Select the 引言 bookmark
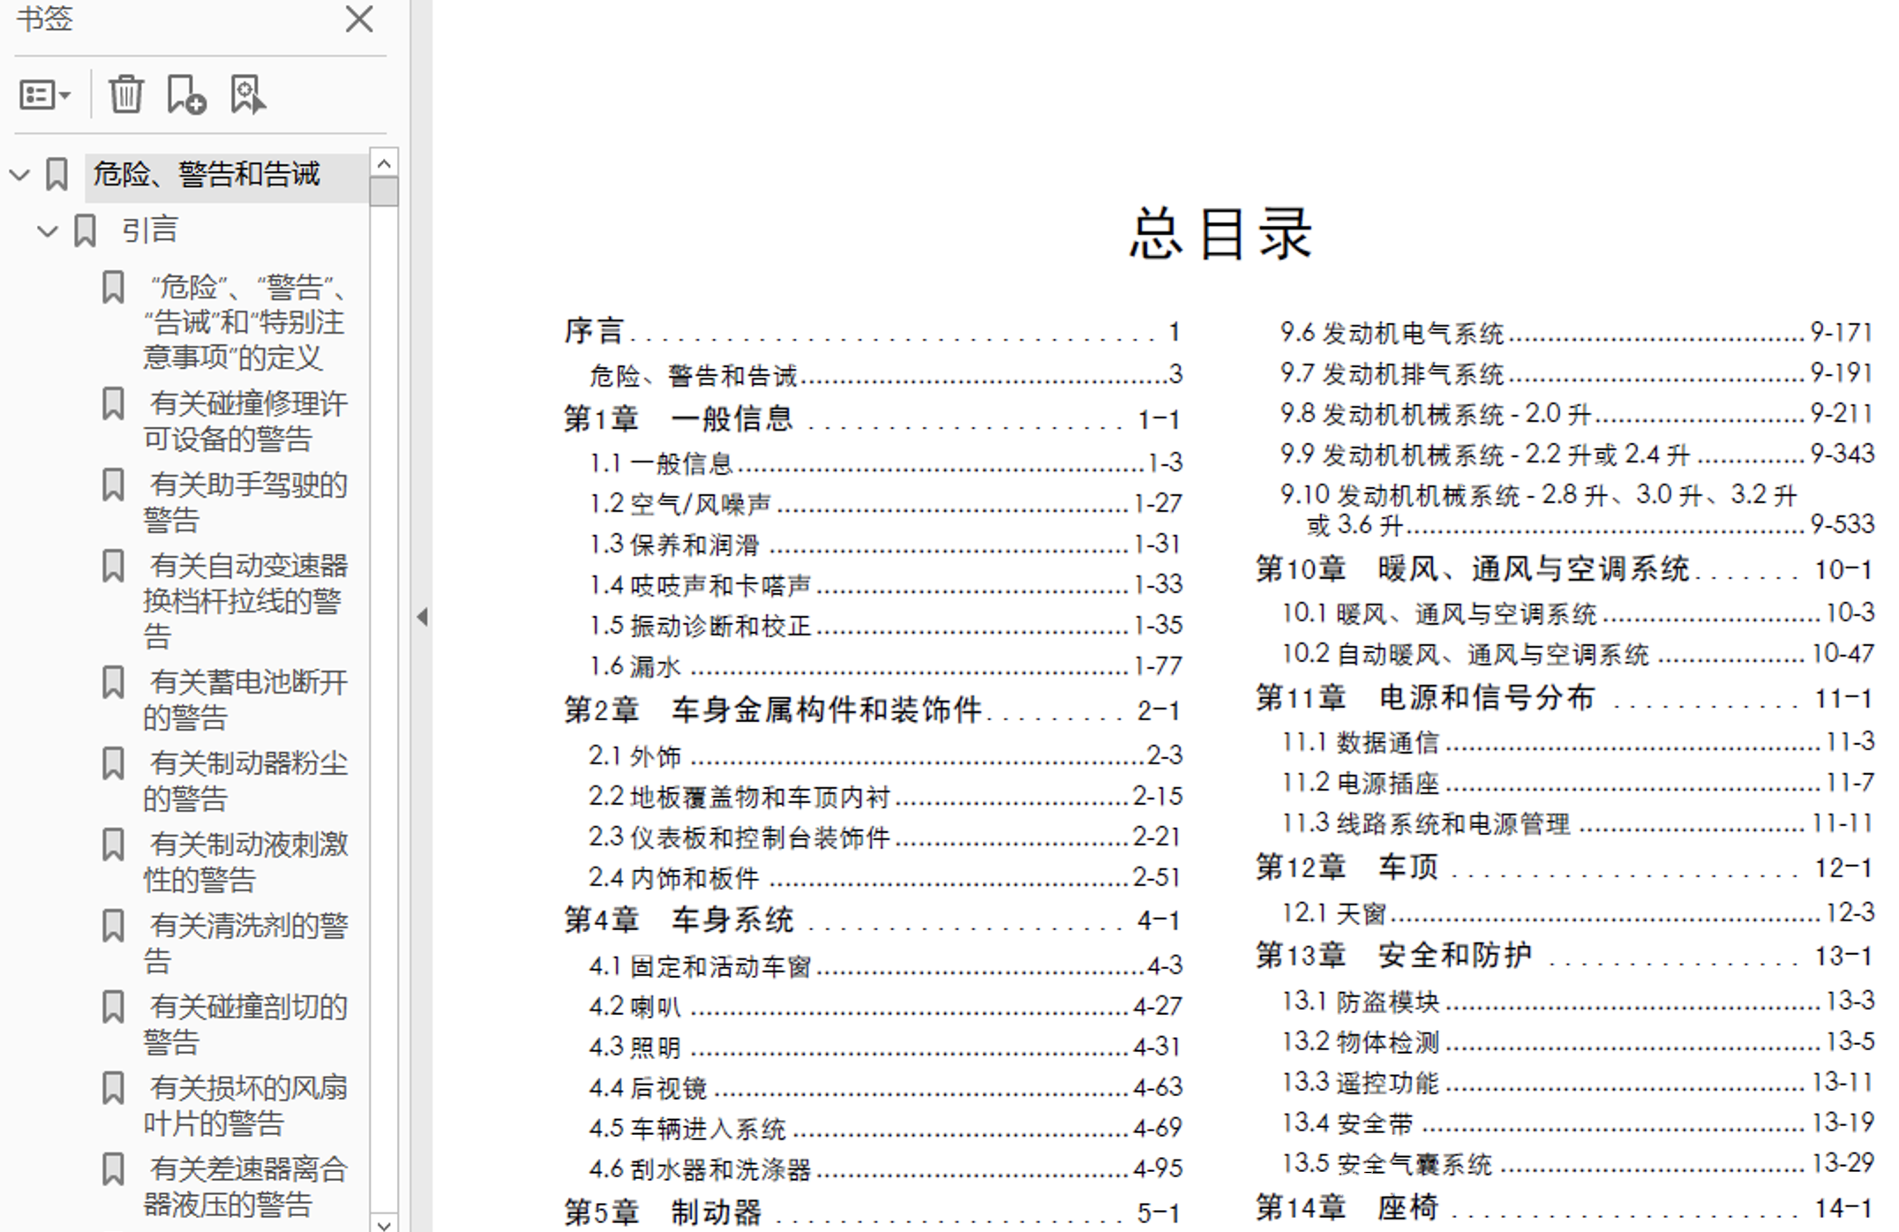This screenshot has width=1899, height=1232. point(150,230)
